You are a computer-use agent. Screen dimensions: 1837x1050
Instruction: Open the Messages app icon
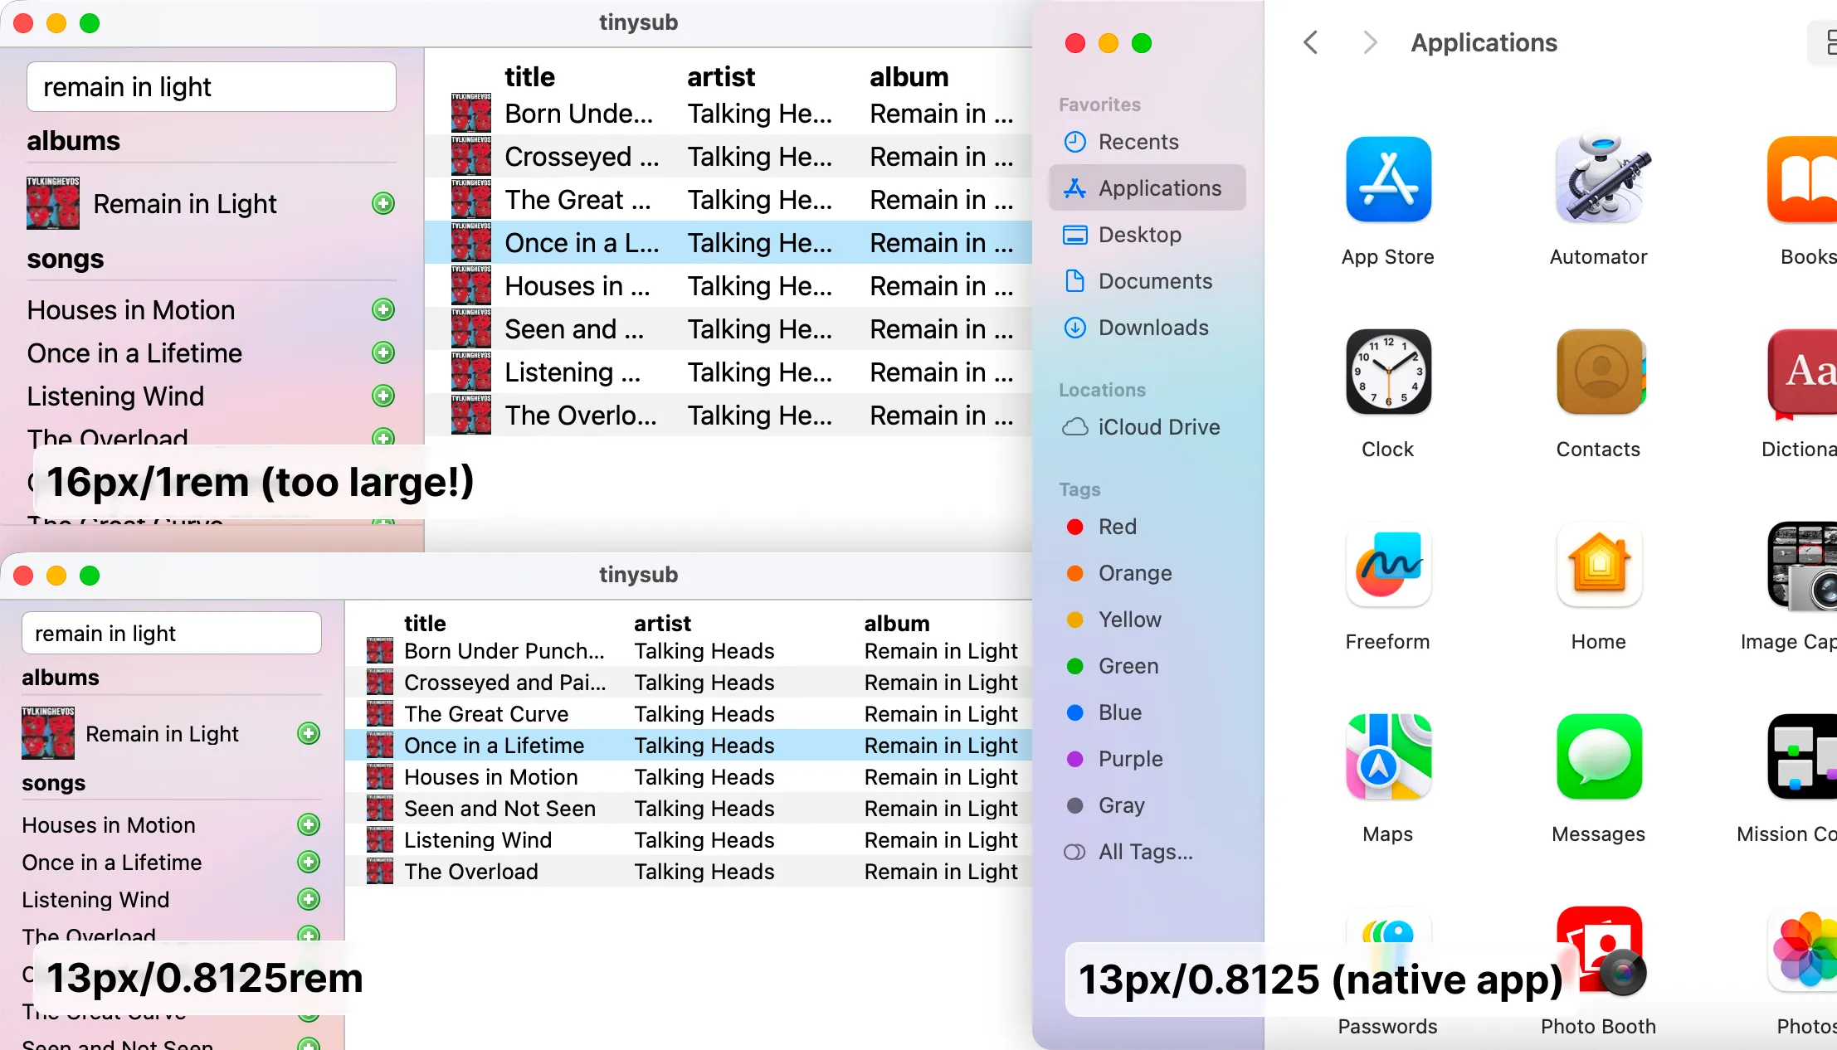(x=1599, y=756)
